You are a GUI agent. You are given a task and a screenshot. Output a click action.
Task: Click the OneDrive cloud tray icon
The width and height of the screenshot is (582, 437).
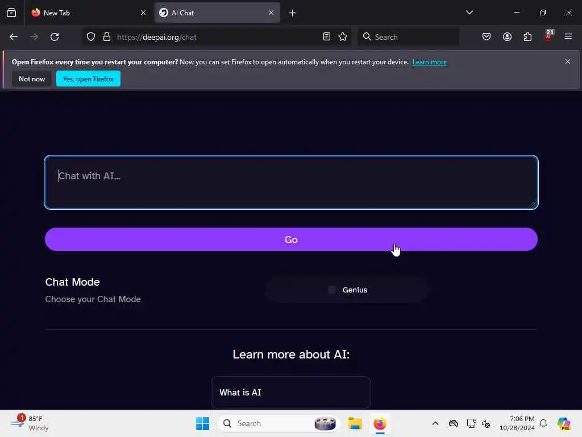[x=454, y=423]
